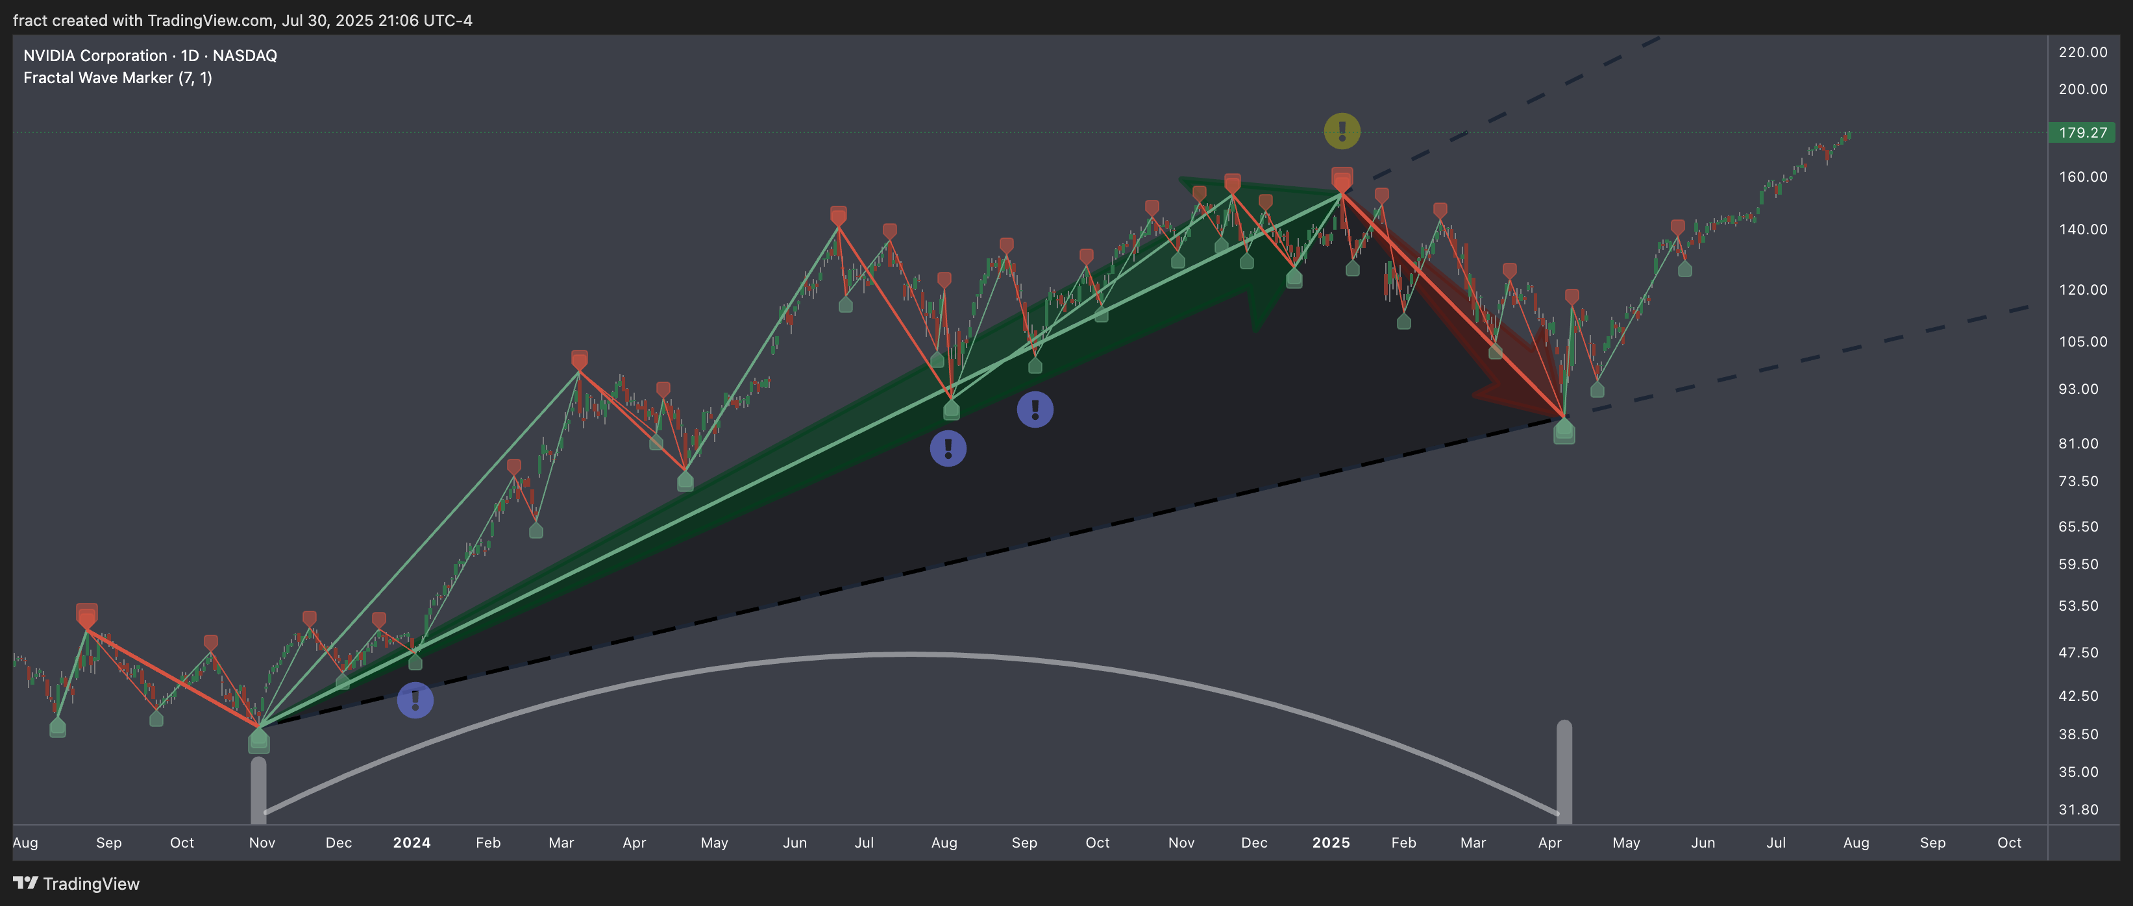Click the 81.00 price axis label
The height and width of the screenshot is (906, 2133).
pyautogui.click(x=2078, y=444)
